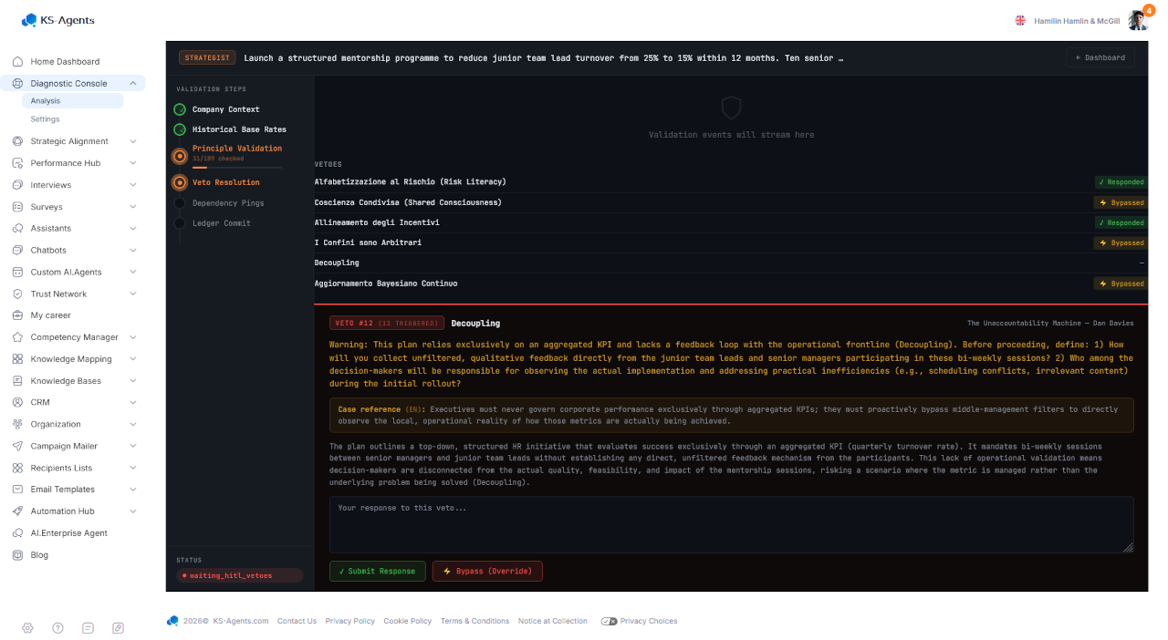Select the Company Context validation step
Image resolution: width=1168 pixels, height=640 pixels.
[x=225, y=109]
